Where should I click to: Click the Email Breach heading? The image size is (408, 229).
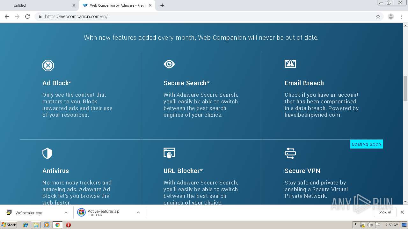click(304, 83)
